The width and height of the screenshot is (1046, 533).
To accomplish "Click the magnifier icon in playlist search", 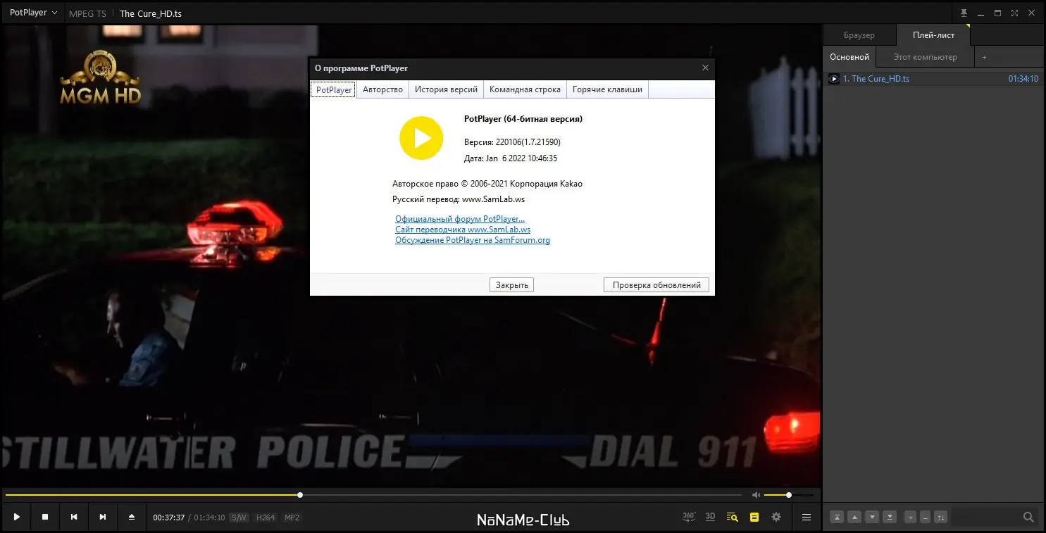I will coord(1028,518).
